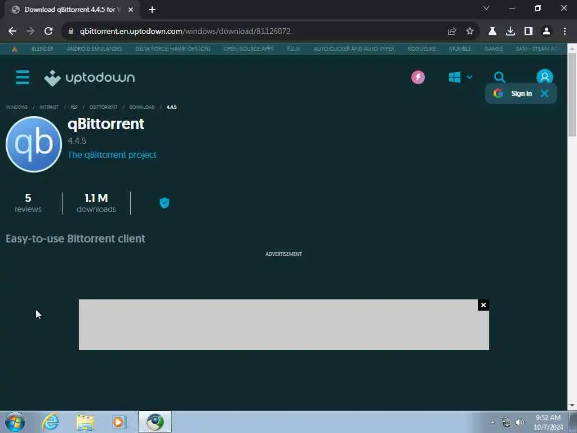
Task: Open the Uptodown hamburger menu
Action: (x=23, y=77)
